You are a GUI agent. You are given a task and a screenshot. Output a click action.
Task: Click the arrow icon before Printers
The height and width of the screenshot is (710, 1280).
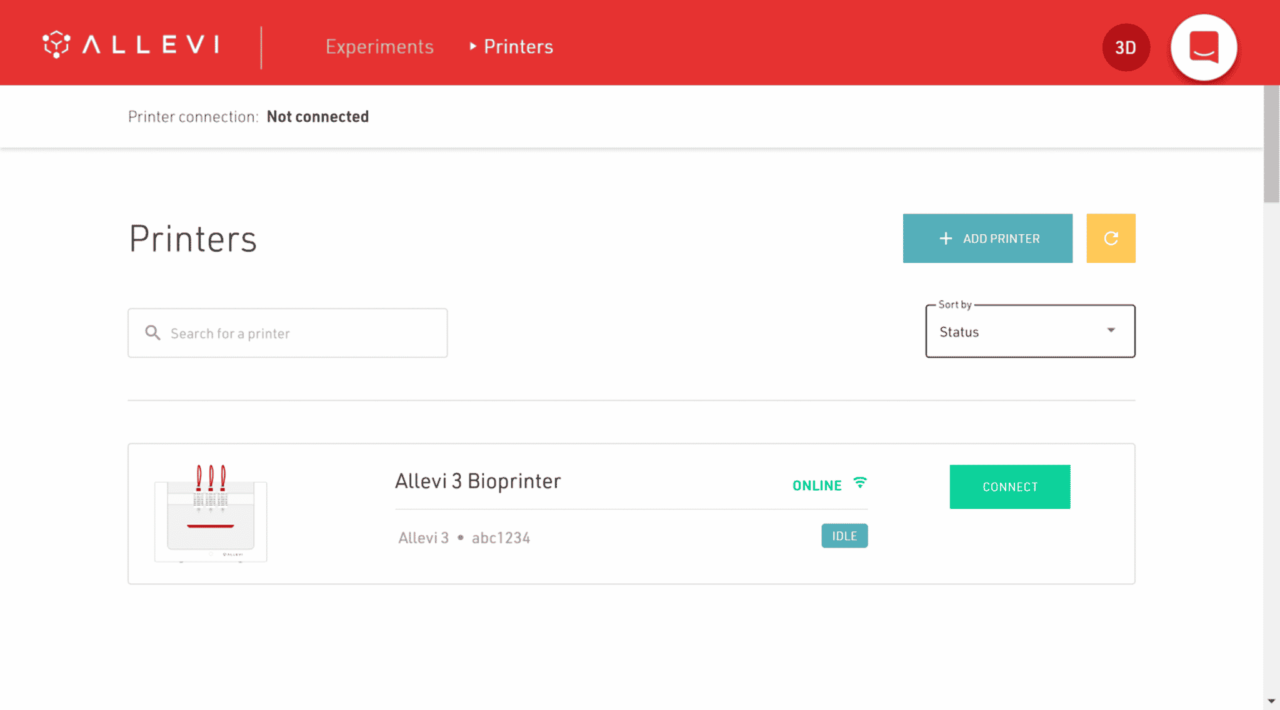tap(473, 46)
